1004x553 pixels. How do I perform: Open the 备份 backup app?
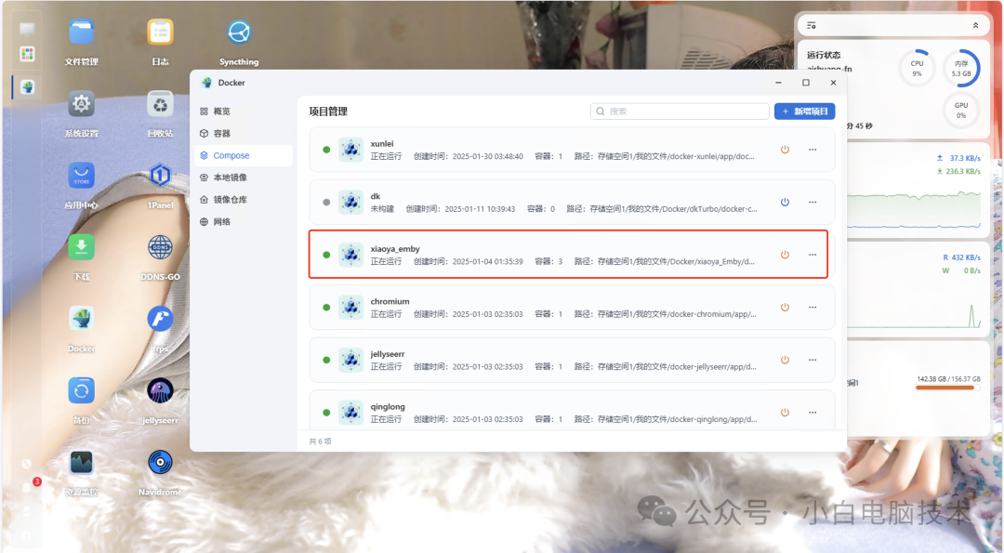point(81,390)
